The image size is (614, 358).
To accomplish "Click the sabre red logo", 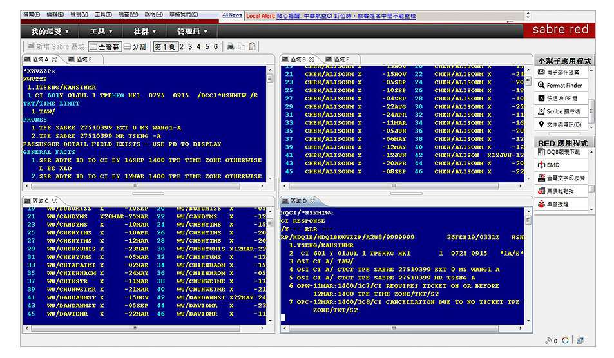I will point(560,30).
